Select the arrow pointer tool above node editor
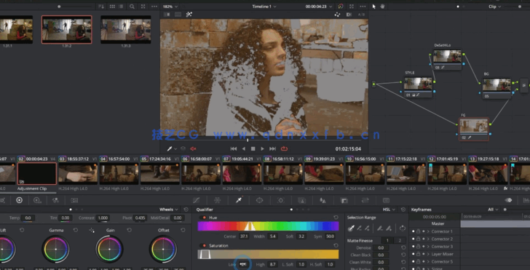The image size is (530, 270). (374, 7)
